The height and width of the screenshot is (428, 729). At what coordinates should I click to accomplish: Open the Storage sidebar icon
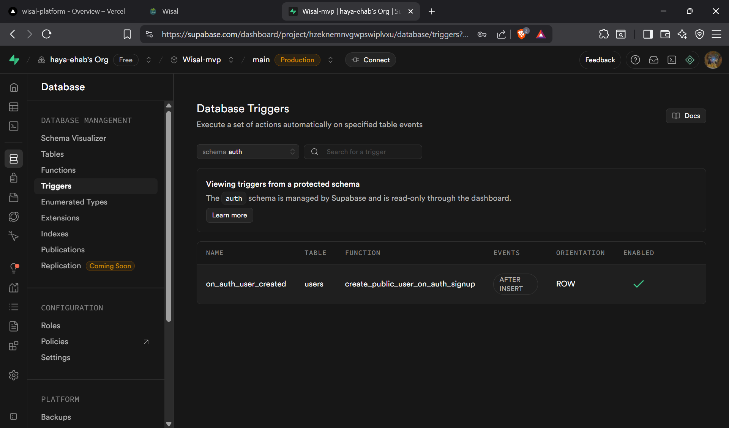click(14, 197)
